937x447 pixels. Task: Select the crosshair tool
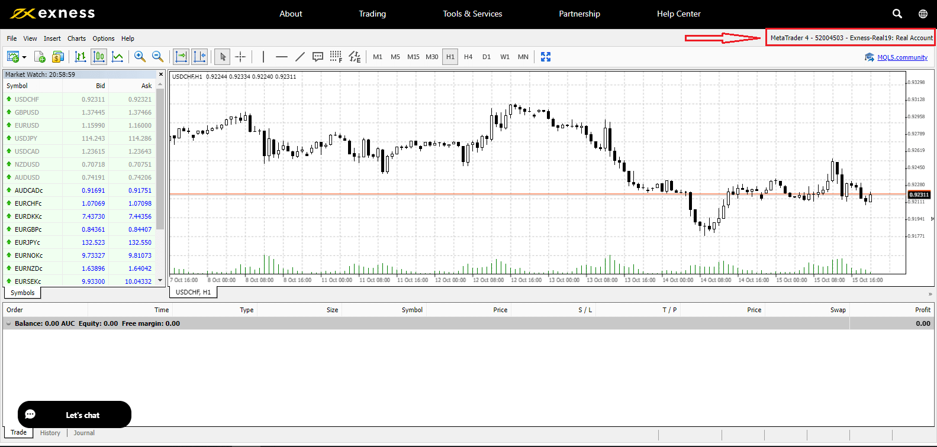[x=240, y=57]
